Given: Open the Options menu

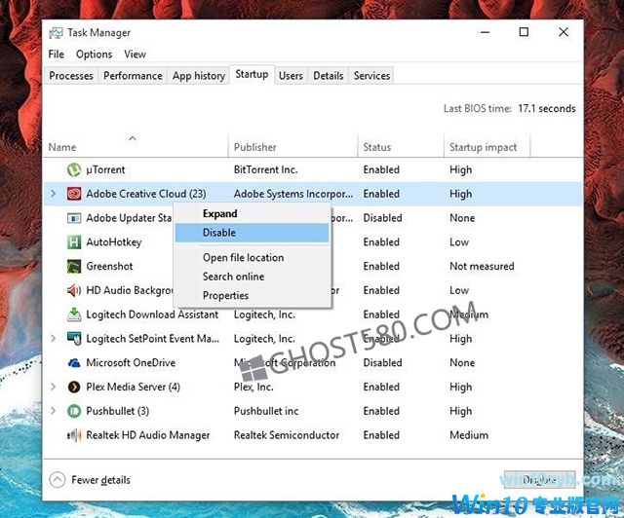Looking at the screenshot, I should click(94, 55).
